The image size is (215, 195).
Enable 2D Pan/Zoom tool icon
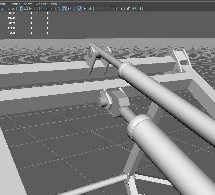pyautogui.click(x=8, y=9)
